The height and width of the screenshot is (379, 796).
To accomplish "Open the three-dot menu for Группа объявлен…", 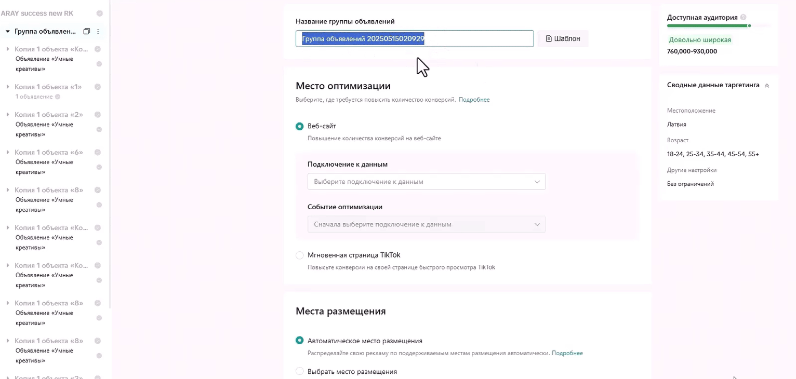I will (98, 31).
